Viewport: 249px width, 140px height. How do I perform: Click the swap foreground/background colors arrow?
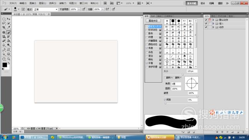(x=9, y=63)
